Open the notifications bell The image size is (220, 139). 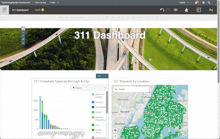pyautogui.click(x=197, y=2)
